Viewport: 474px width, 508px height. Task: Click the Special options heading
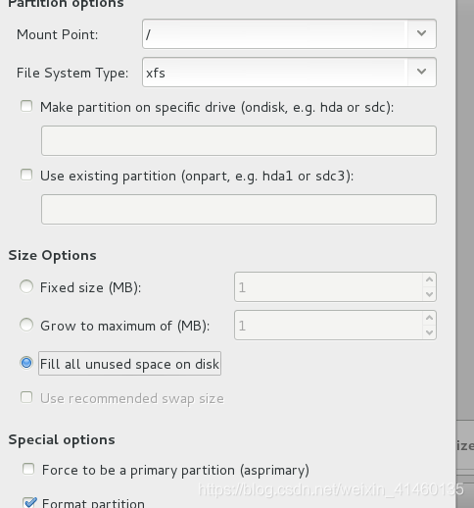point(62,439)
